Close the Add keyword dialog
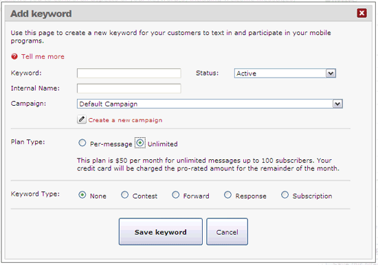Image resolution: width=378 pixels, height=265 pixels. click(362, 13)
